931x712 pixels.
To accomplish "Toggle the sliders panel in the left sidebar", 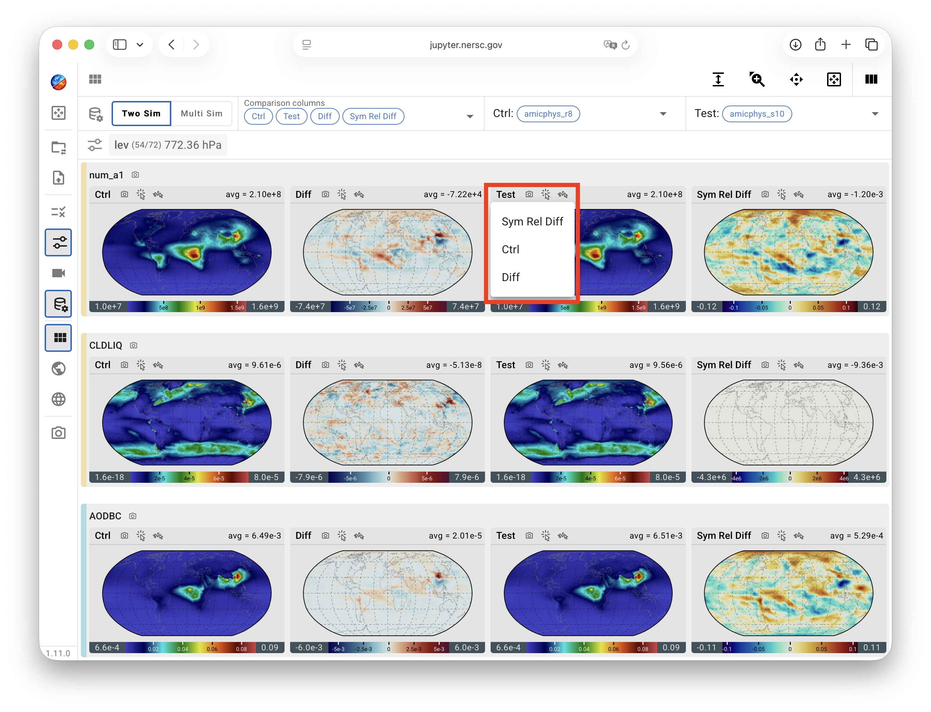I will 59,242.
